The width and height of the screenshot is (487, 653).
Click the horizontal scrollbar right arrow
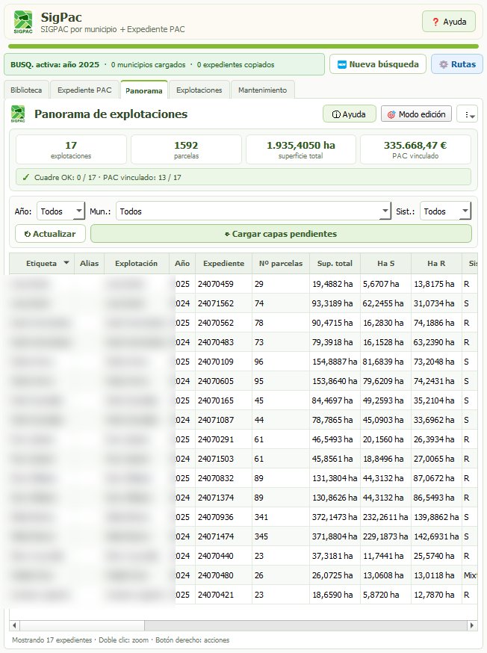click(x=472, y=625)
